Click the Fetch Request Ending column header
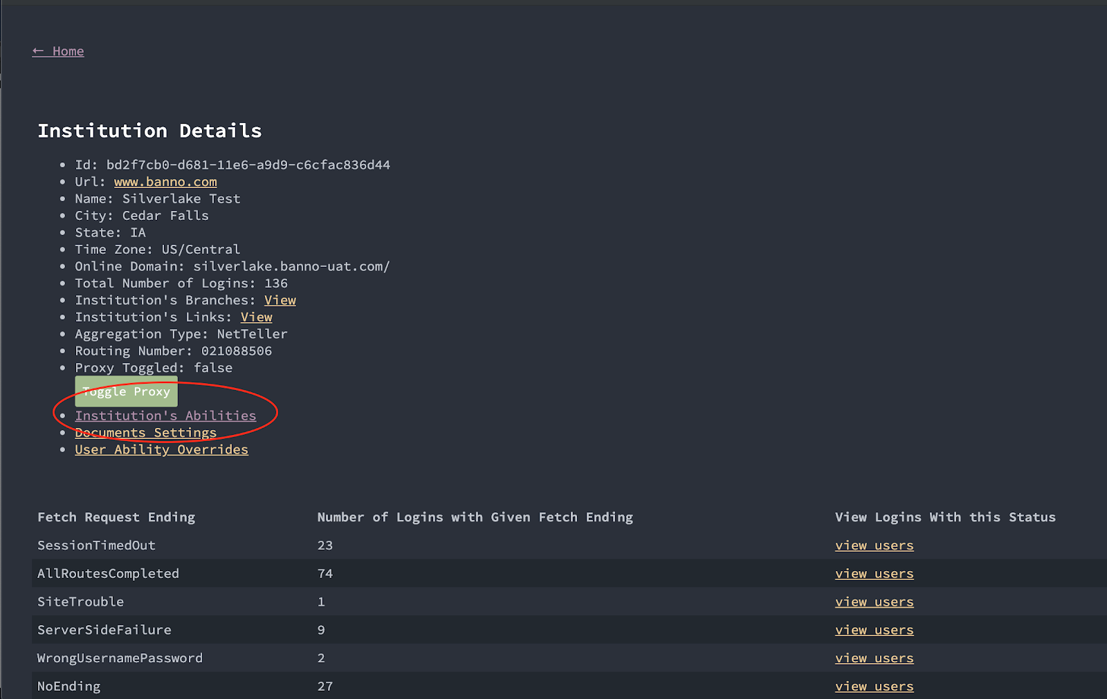 coord(116,517)
